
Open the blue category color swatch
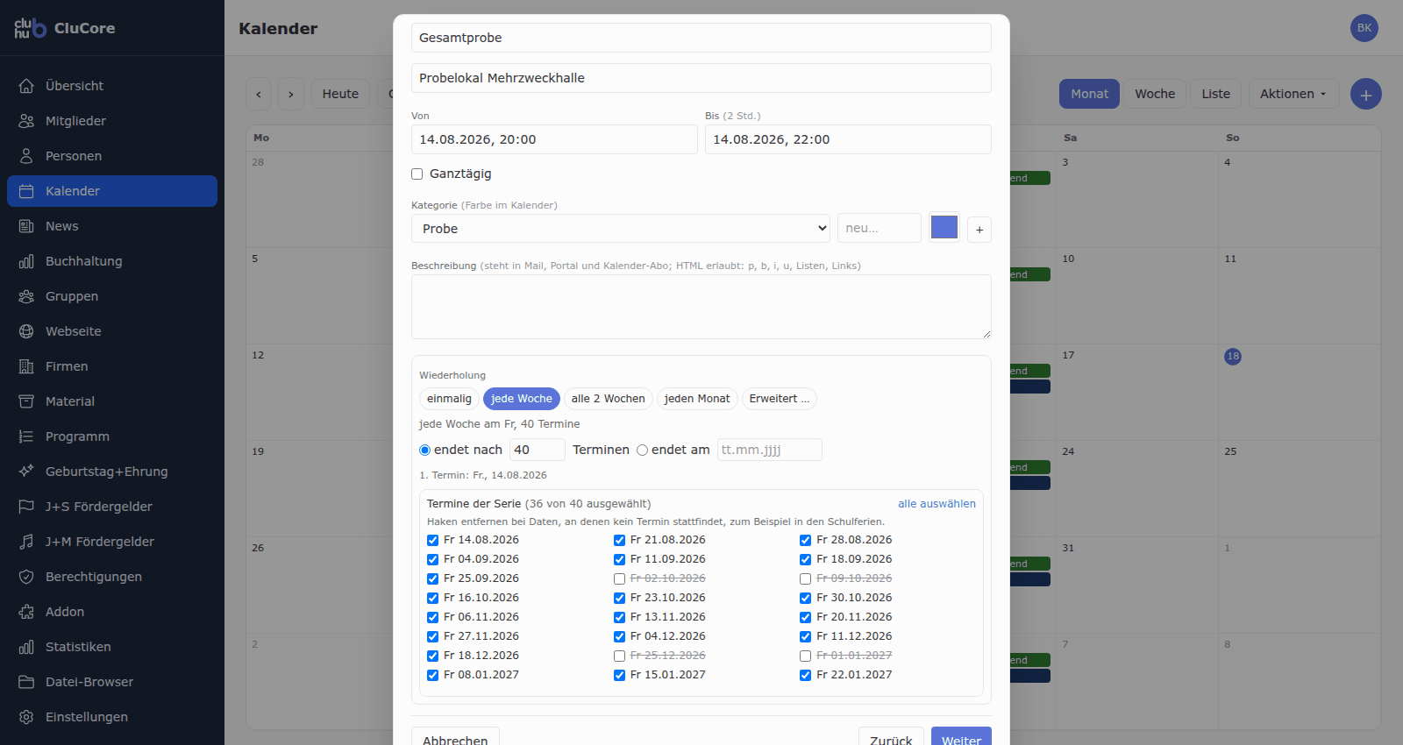944,228
